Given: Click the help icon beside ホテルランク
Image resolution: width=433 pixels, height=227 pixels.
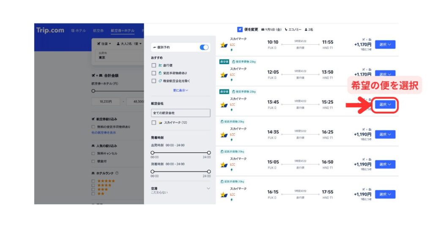Looking at the screenshot, I should [x=117, y=173].
